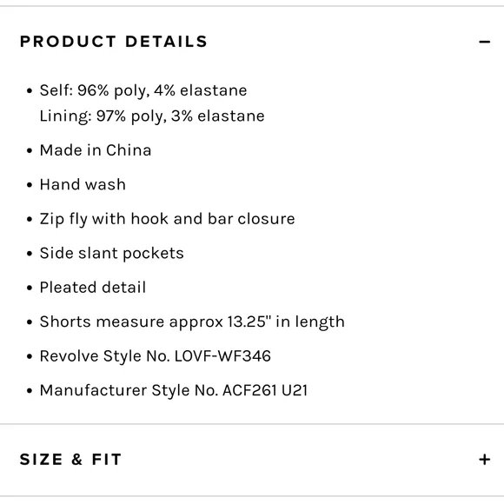Click the PRODUCT DETAILS section heading
Screen dimensions: 504x504
(x=114, y=42)
